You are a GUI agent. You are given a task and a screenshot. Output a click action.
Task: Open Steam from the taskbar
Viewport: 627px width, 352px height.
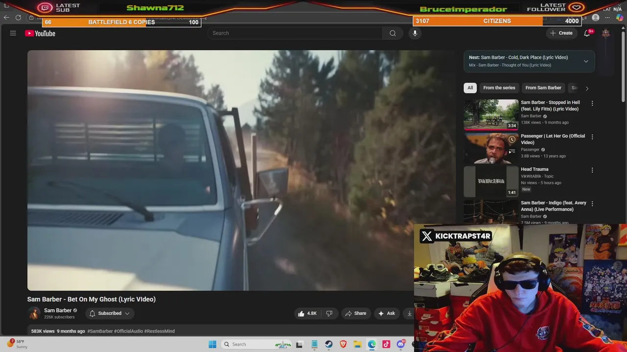pos(329,344)
